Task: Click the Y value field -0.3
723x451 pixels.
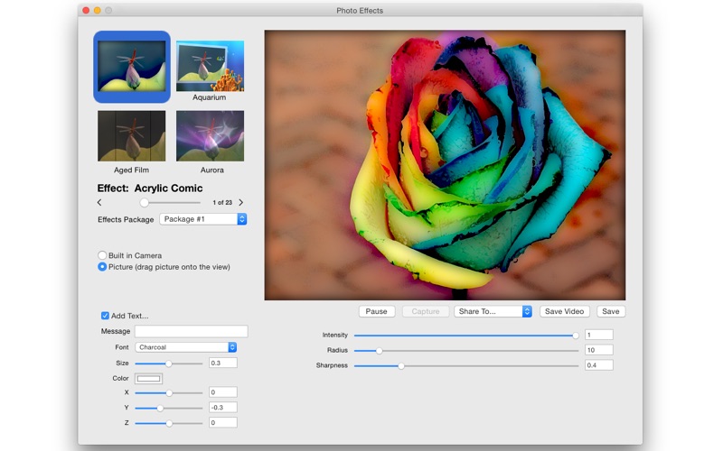Action: click(223, 408)
